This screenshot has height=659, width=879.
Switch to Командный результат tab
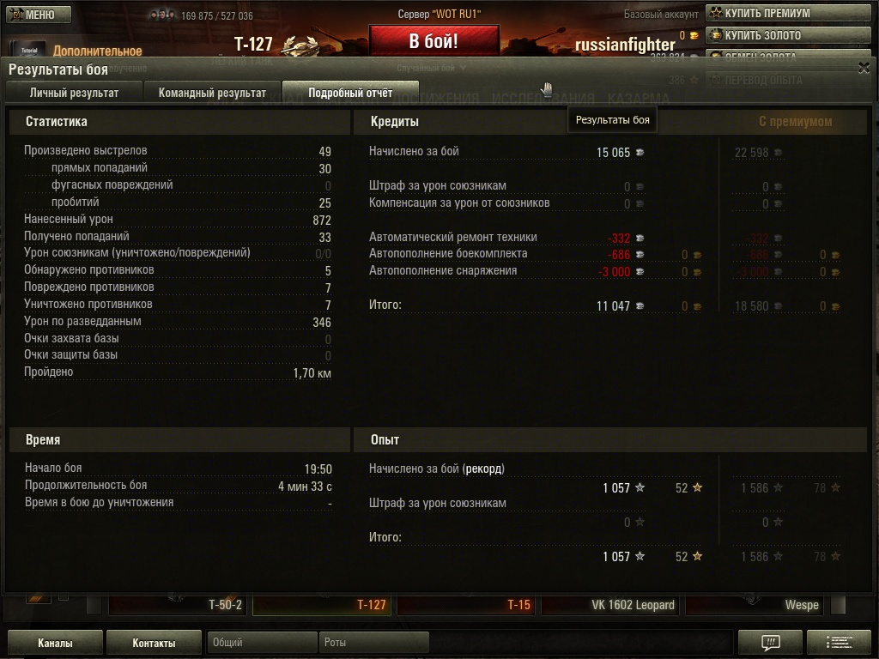212,93
